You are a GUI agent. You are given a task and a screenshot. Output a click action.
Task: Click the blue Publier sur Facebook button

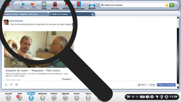click(x=166, y=85)
